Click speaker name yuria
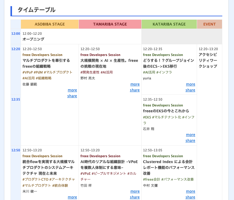 147,78
